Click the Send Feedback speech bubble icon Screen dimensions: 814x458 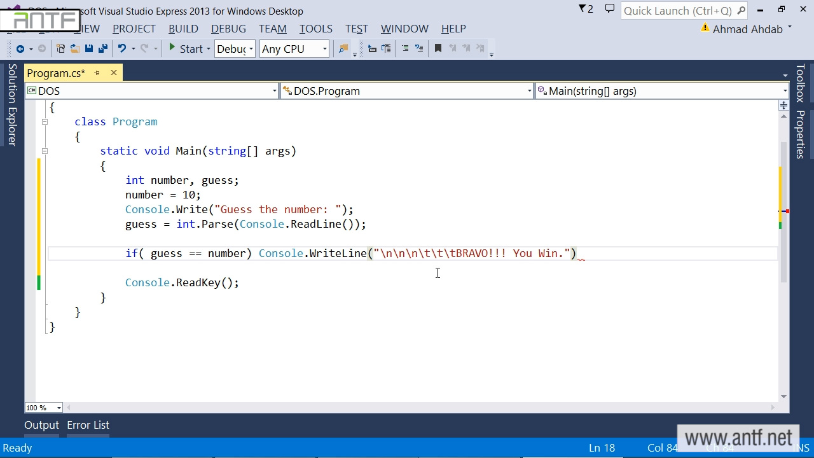[609, 10]
